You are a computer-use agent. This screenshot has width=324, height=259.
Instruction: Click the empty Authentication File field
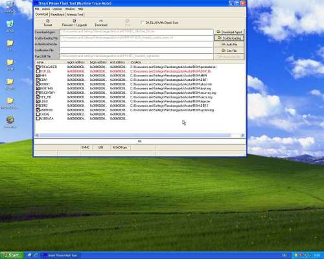[136, 44]
